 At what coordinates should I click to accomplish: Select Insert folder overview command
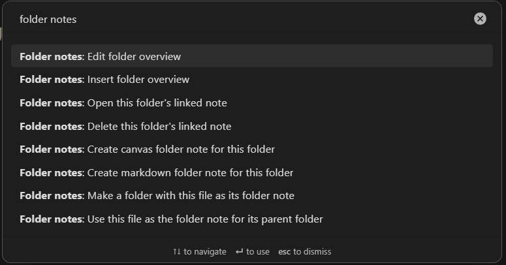click(252, 80)
